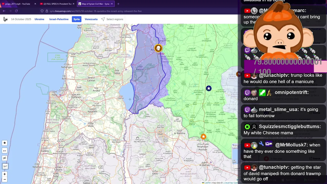Click the blue star marker near Izra
The image size is (327, 184).
coord(209,88)
